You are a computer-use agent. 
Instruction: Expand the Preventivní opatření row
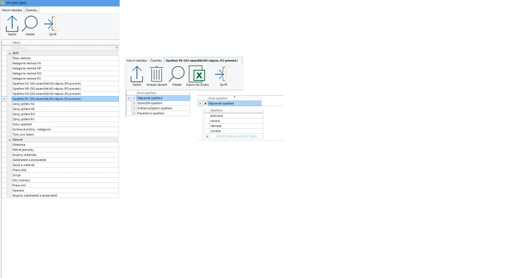point(134,113)
